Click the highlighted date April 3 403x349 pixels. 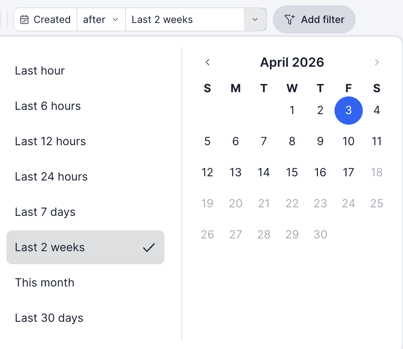[349, 111]
